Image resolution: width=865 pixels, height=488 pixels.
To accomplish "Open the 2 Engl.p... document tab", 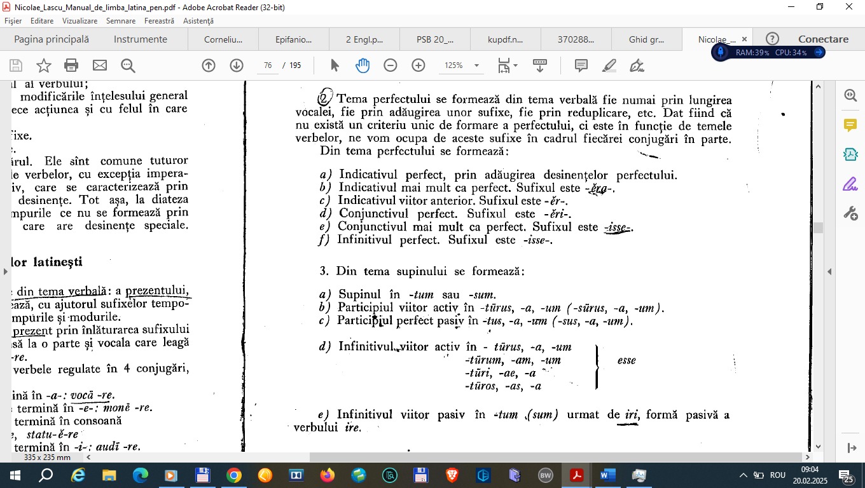I will (x=364, y=39).
